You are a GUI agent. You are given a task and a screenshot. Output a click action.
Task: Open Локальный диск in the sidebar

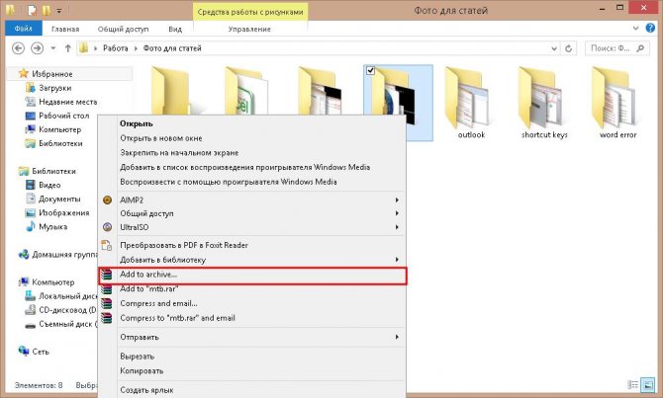coord(67,296)
